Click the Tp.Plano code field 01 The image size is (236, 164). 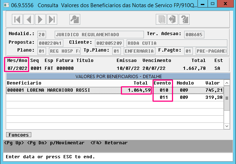(x=117, y=51)
